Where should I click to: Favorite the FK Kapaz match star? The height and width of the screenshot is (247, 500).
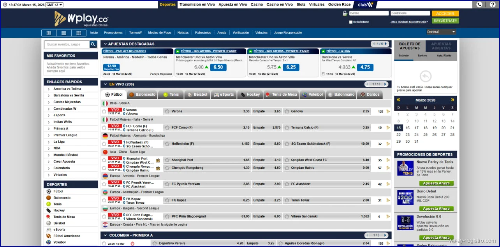pos(104,200)
